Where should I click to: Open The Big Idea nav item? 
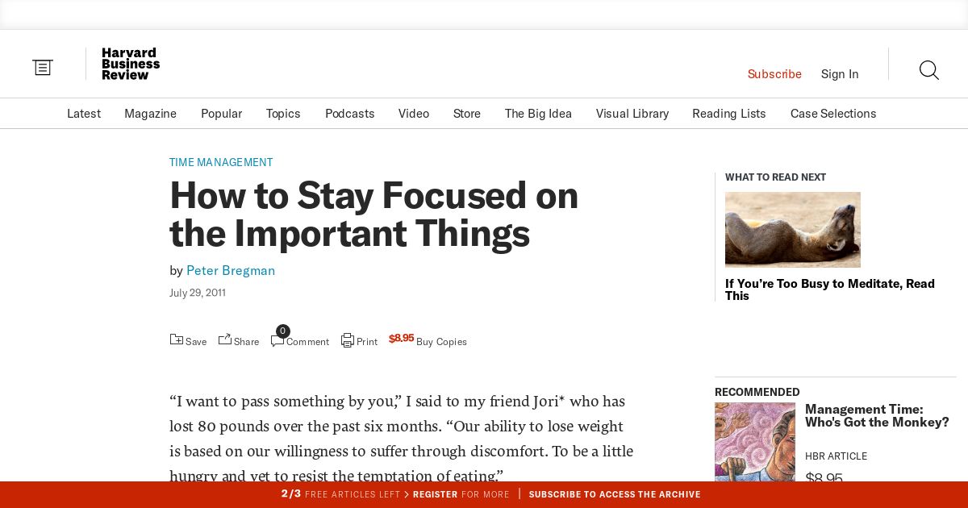(x=538, y=114)
